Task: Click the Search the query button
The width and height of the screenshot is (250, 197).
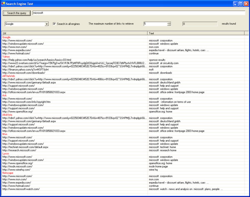Action: point(17,13)
